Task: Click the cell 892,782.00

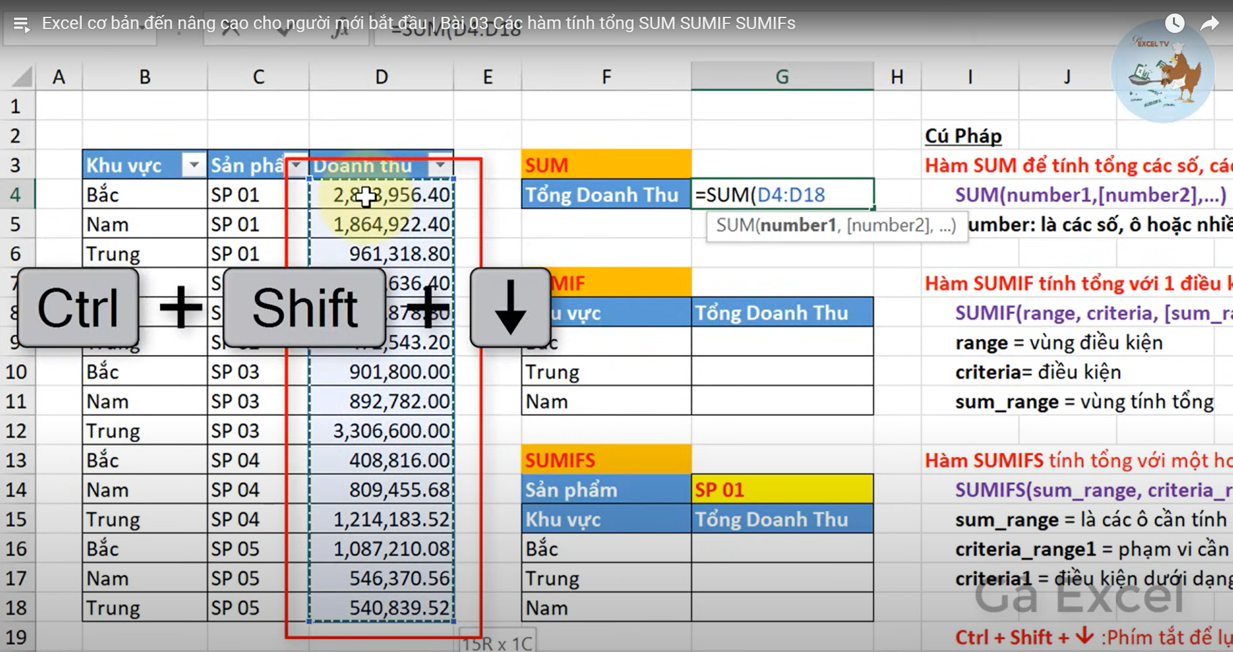Action: (x=381, y=402)
